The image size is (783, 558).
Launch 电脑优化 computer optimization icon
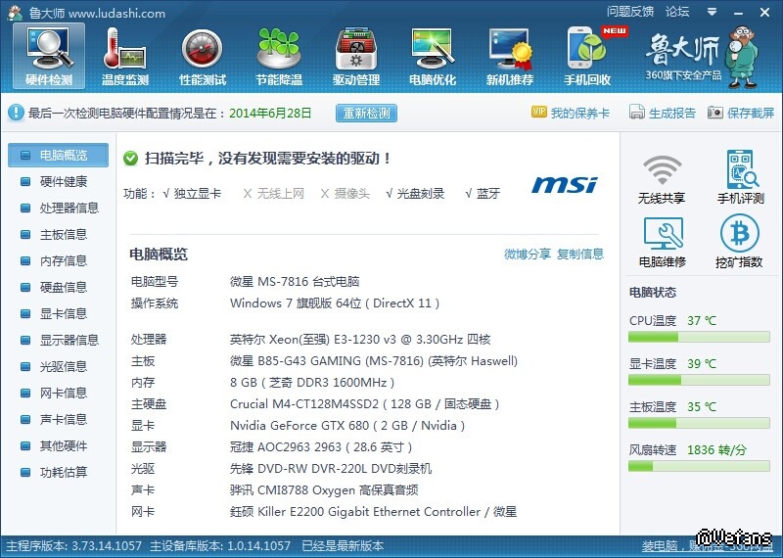(x=433, y=47)
